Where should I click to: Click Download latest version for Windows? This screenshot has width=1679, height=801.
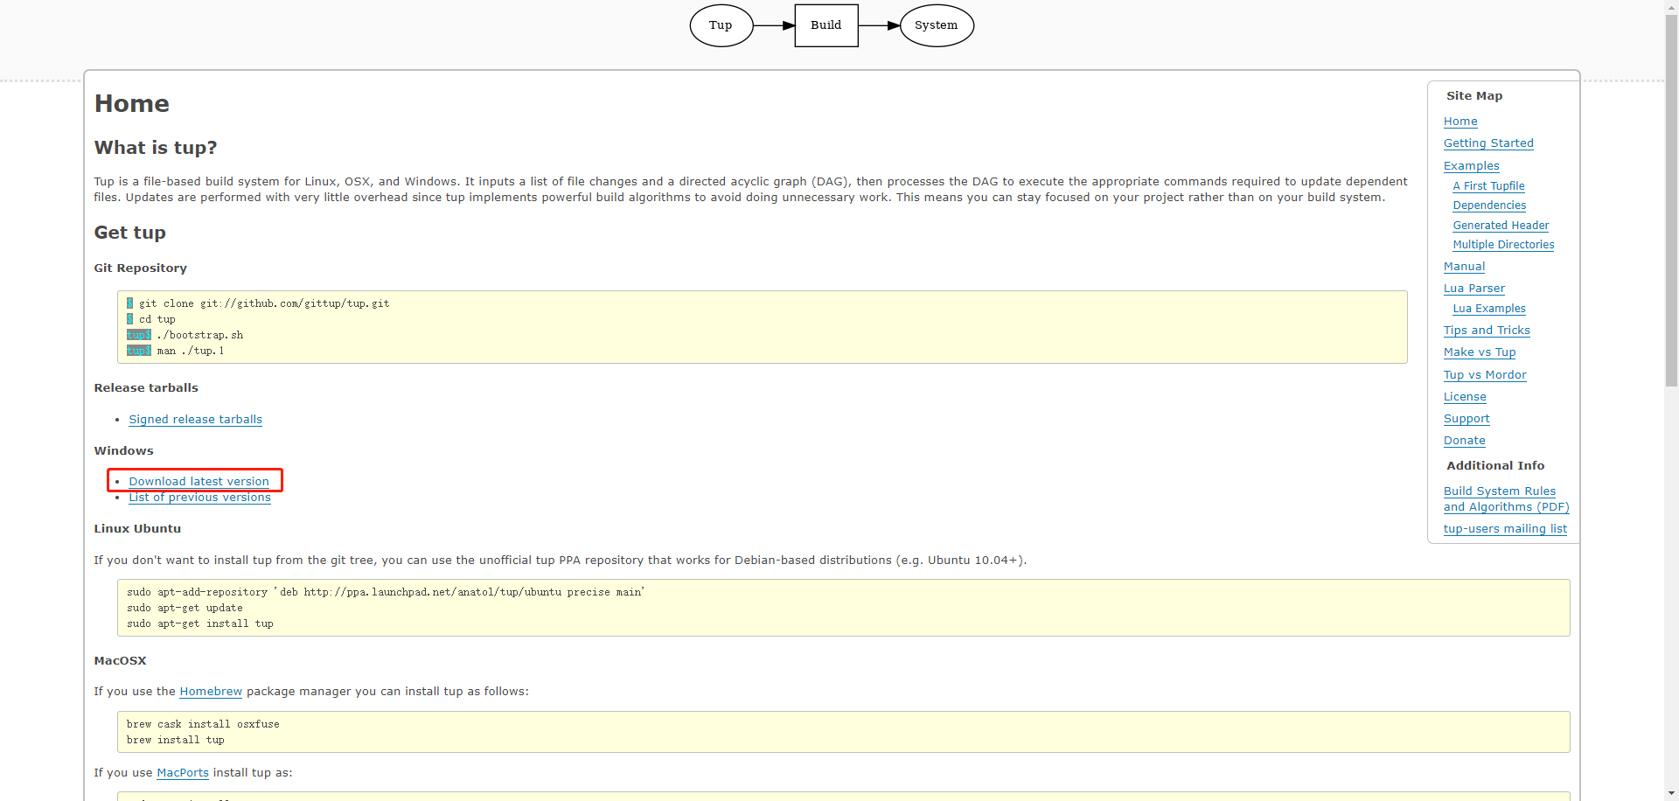tap(199, 482)
